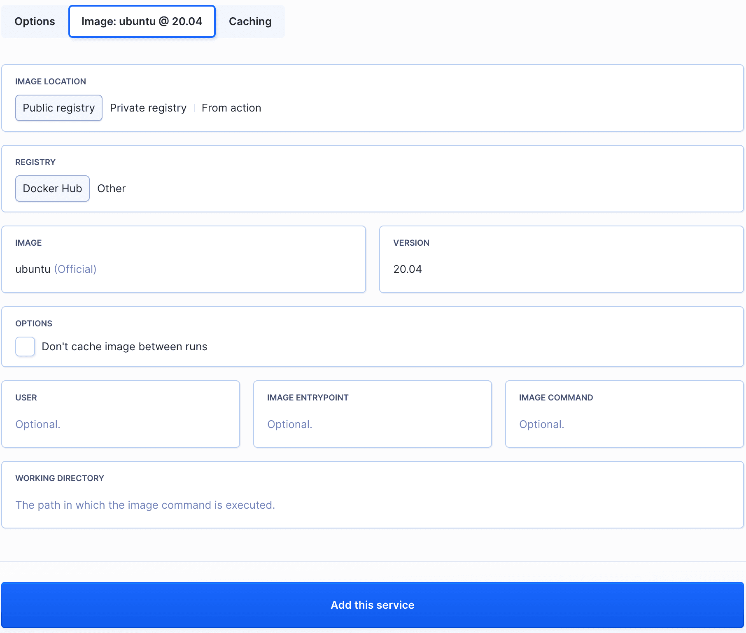Click the REGISTRY section heading
The height and width of the screenshot is (633, 746).
pos(35,162)
